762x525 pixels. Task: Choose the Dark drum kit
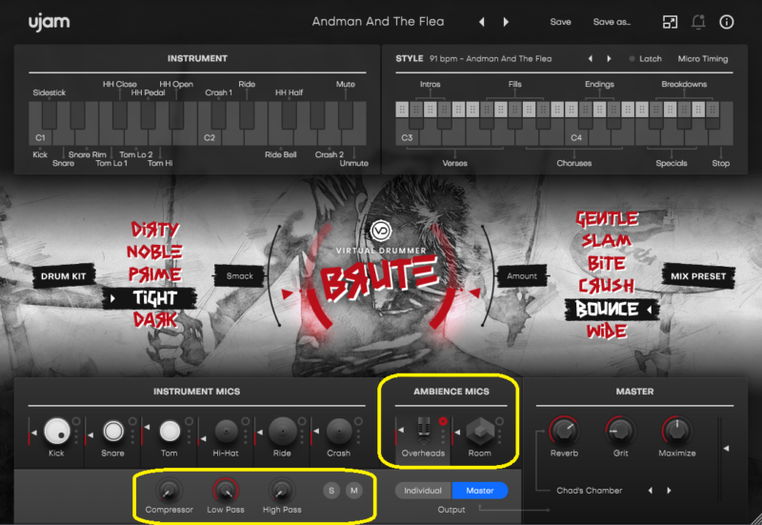[155, 320]
